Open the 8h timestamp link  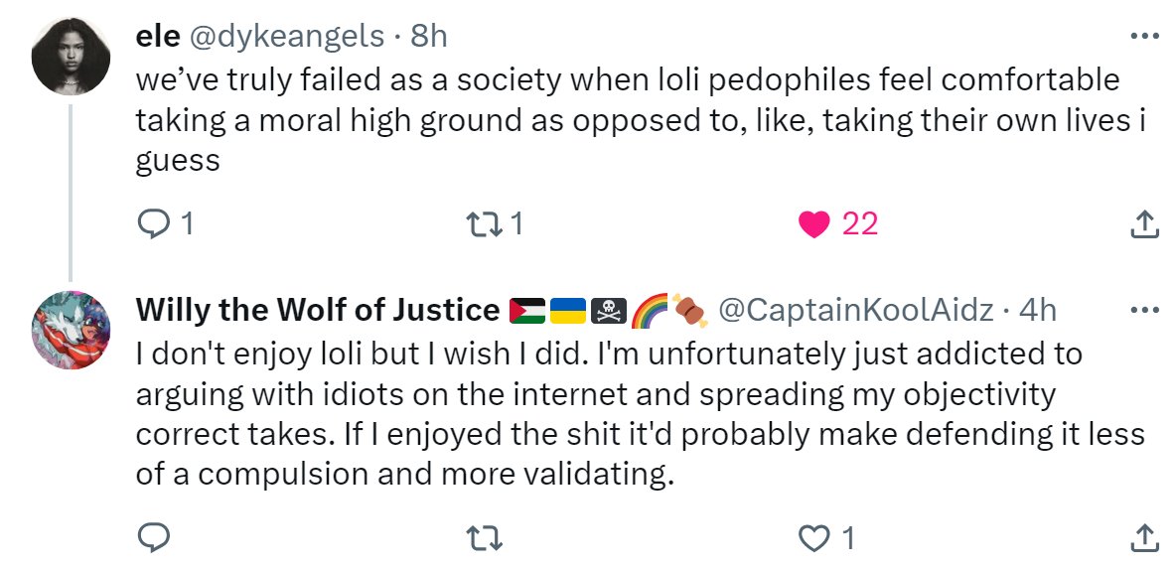coord(429,36)
